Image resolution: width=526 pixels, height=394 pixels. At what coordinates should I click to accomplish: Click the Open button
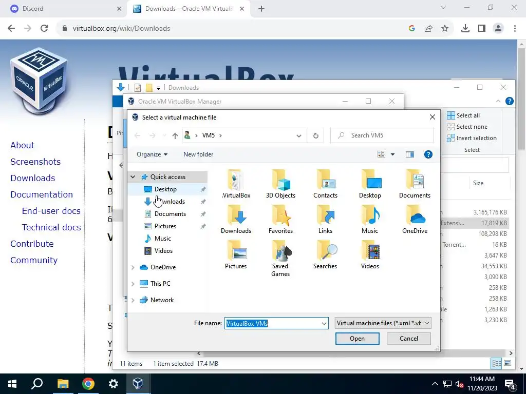[358, 339]
